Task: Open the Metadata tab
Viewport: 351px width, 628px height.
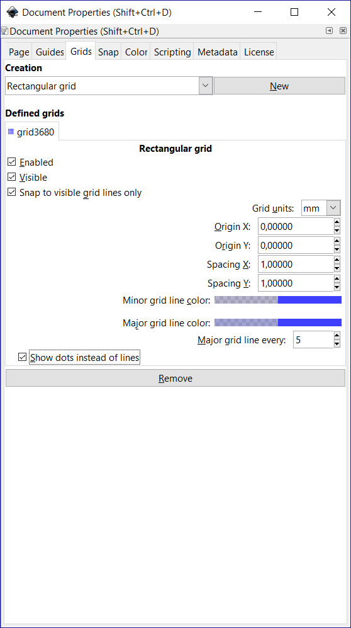Action: [218, 52]
